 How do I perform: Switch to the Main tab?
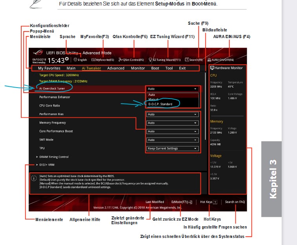tap(71, 68)
